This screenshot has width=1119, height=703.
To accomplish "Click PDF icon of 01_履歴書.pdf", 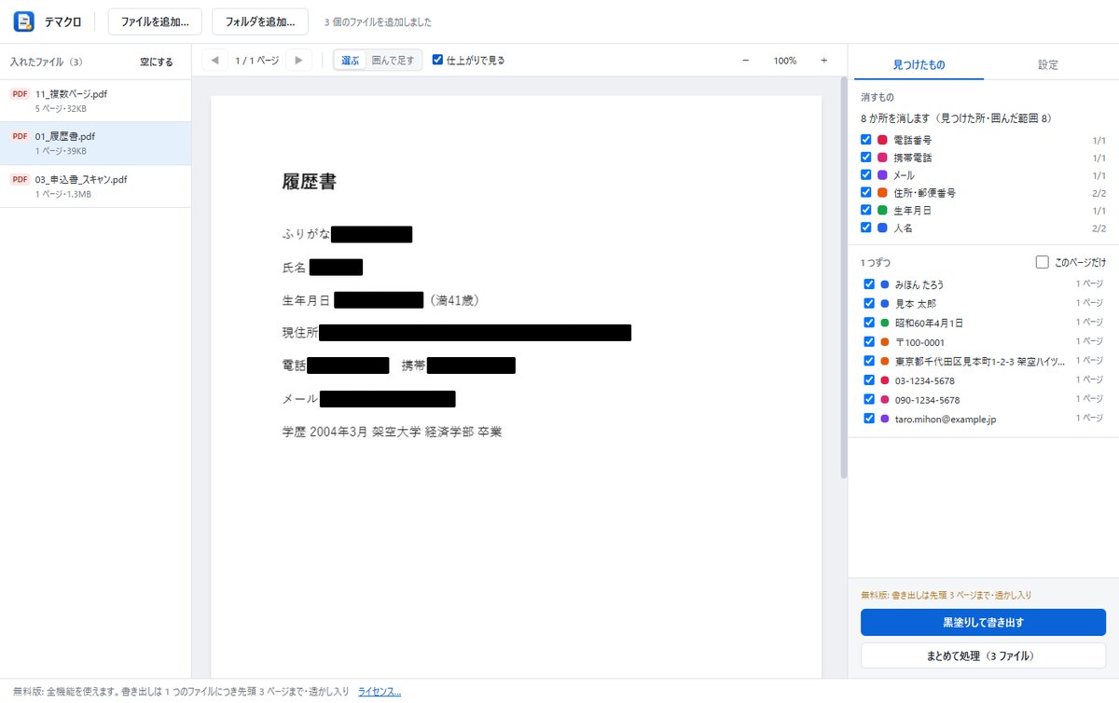I will pyautogui.click(x=20, y=136).
